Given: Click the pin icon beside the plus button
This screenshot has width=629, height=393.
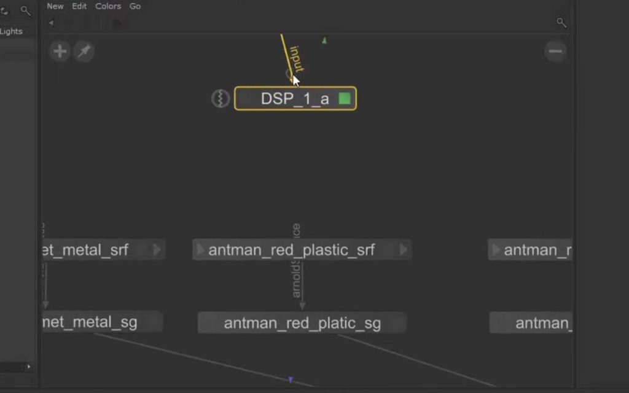Looking at the screenshot, I should point(84,51).
